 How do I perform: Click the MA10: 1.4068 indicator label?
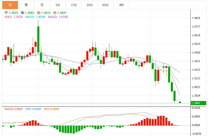[x=35, y=17]
